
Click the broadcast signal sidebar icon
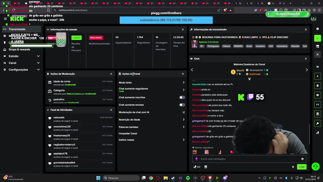[x=317, y=104]
